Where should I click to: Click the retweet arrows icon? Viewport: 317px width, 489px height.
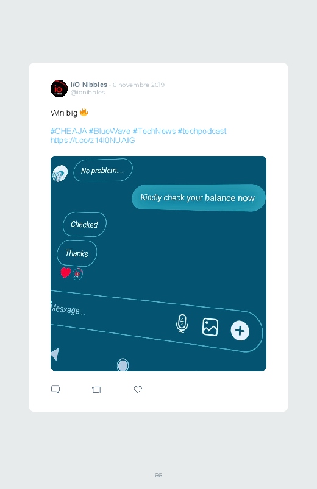tap(96, 390)
